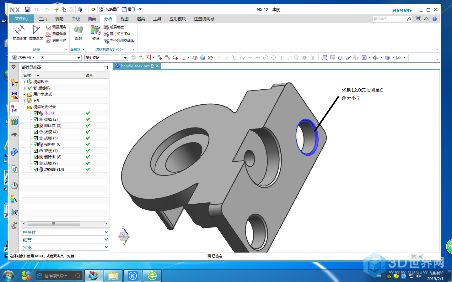This screenshot has width=452, height=282.
Task: Open the selection type filter dropdown showing 面
Action: 61,58
